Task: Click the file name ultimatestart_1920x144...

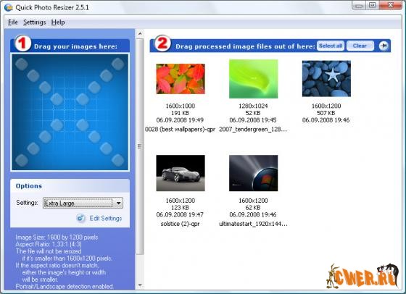Action: 253,224
